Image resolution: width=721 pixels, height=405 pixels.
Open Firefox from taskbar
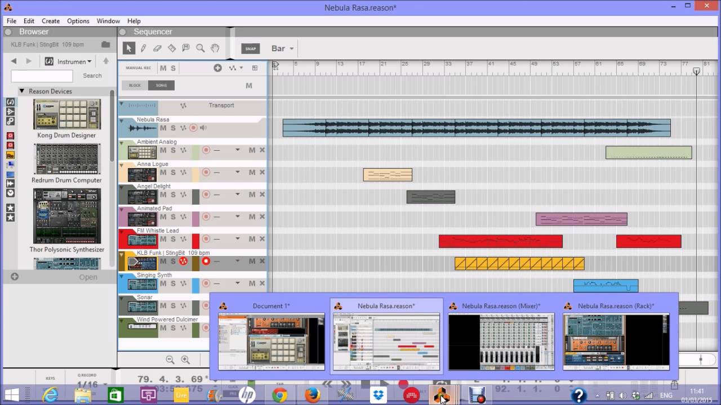click(313, 395)
